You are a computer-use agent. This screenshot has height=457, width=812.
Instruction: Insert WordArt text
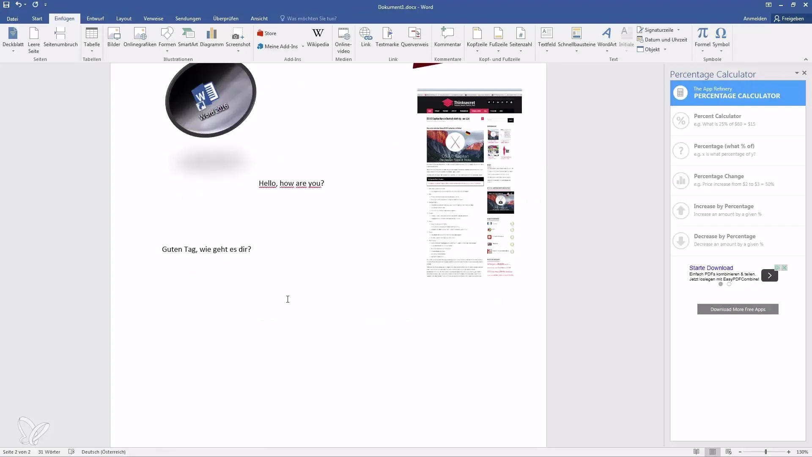607,40
